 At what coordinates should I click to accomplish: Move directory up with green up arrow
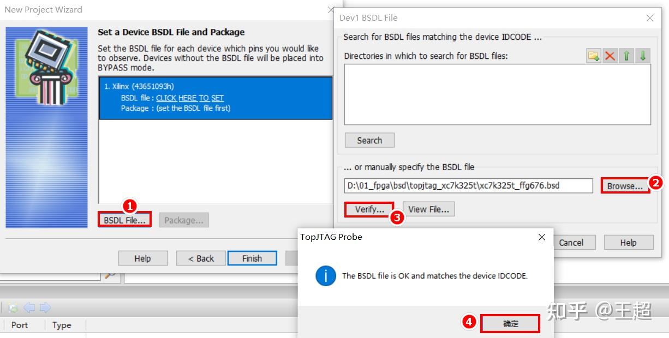pyautogui.click(x=626, y=56)
